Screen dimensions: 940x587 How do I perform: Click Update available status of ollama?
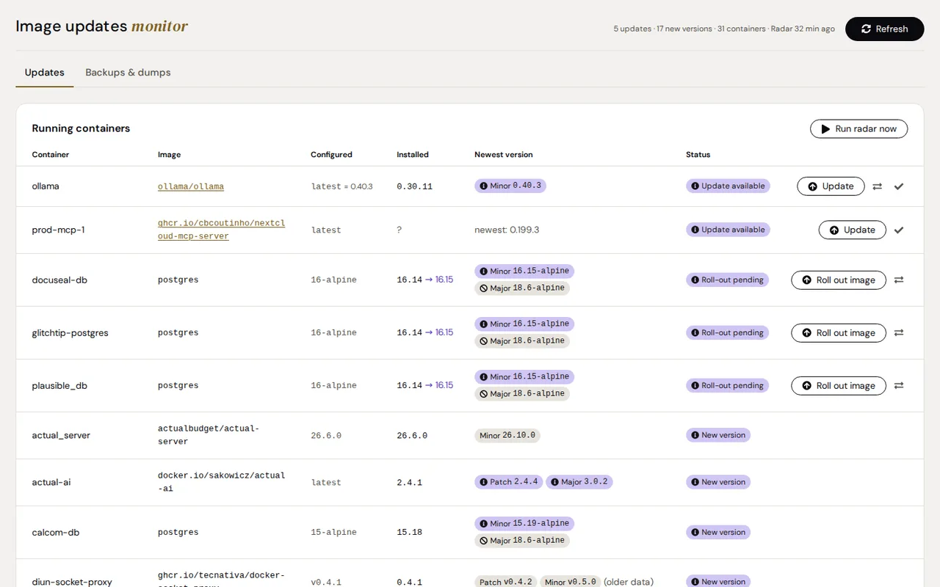728,186
